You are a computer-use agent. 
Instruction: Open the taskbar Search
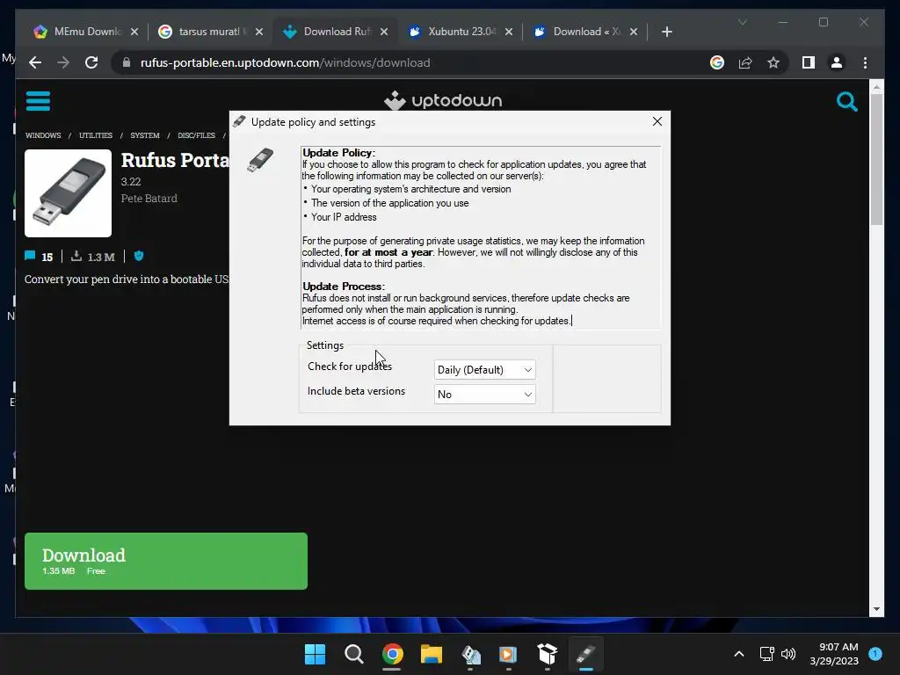pos(353,654)
